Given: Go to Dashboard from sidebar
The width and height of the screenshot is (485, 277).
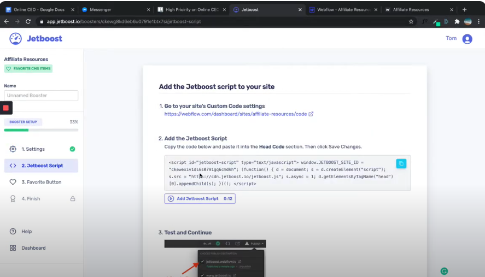Looking at the screenshot, I should (x=33, y=248).
